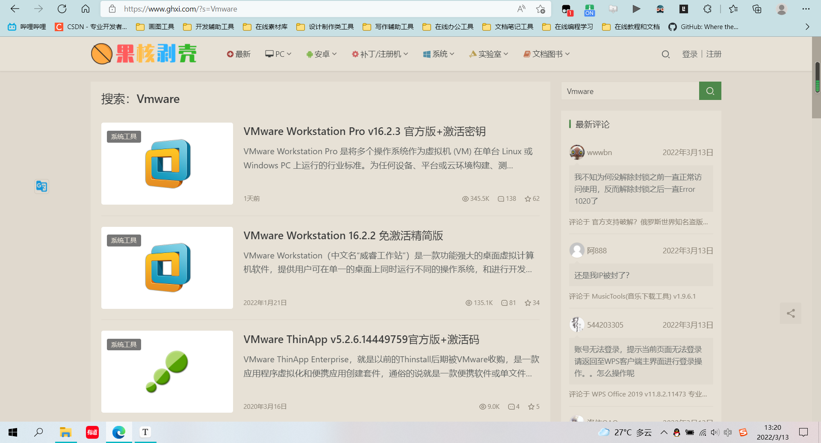The width and height of the screenshot is (821, 443).
Task: Click the page vertical scrollbar thumb
Action: point(817,77)
